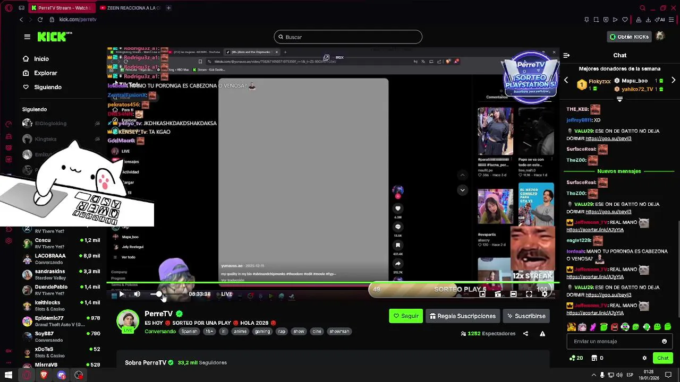
Task: Click the Obtén KICKs button
Action: 630,37
